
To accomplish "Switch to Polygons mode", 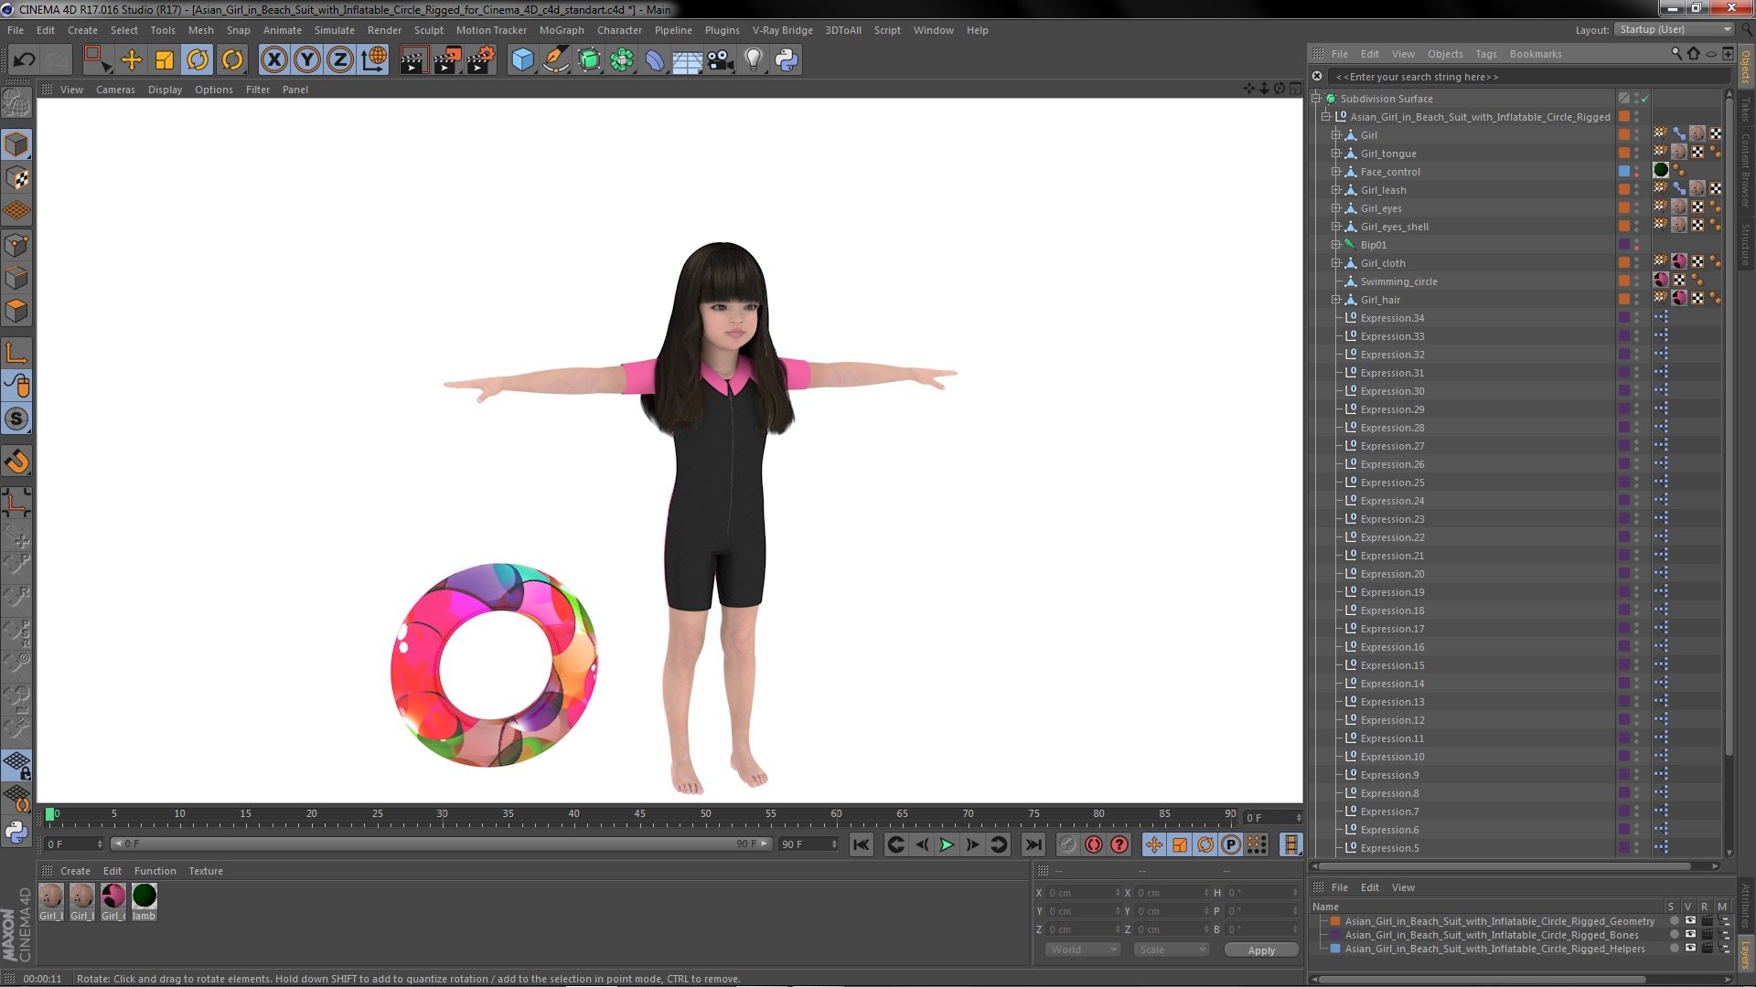I will point(16,312).
